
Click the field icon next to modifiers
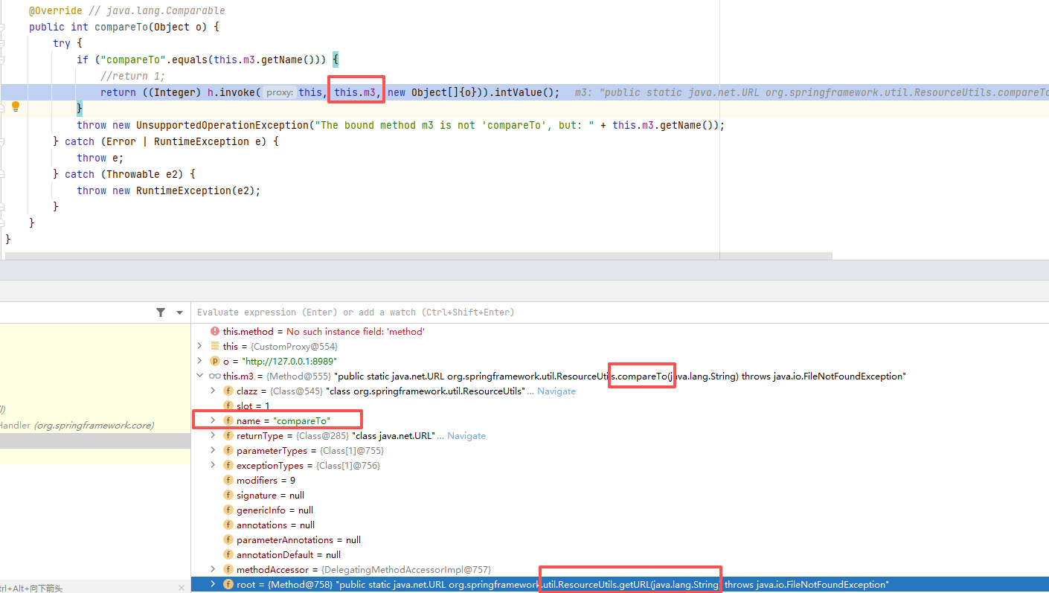pyautogui.click(x=229, y=481)
